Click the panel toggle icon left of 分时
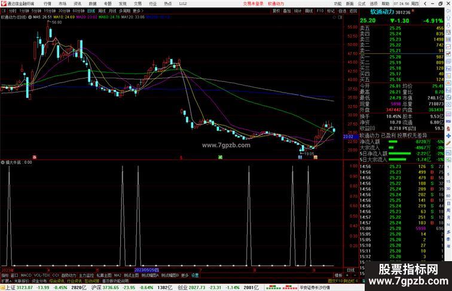The width and height of the screenshot is (452, 291). tap(4, 11)
